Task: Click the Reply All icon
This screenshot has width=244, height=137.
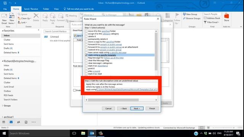Action: click(x=53, y=18)
